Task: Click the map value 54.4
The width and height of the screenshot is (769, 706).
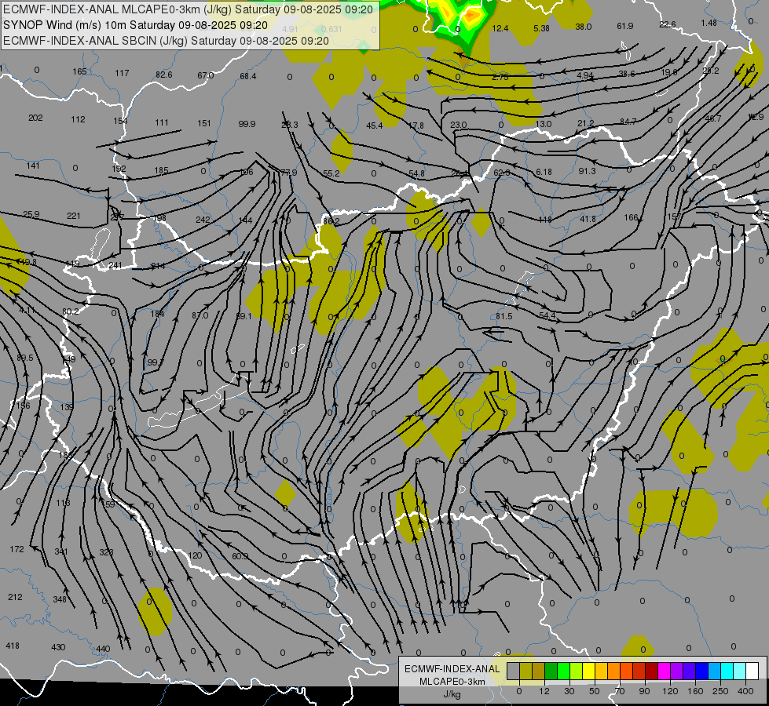Action: pos(547,315)
